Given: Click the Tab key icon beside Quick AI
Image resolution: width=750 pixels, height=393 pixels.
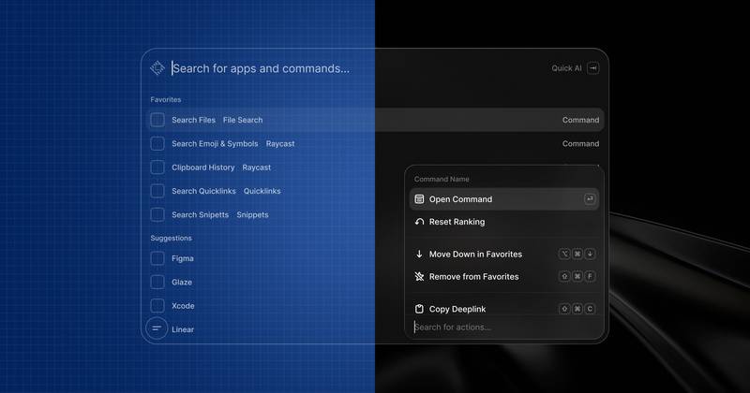Looking at the screenshot, I should click(593, 67).
